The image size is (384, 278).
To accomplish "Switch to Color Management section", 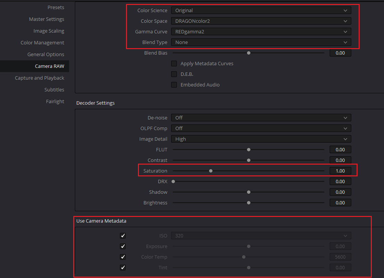I will (42, 43).
